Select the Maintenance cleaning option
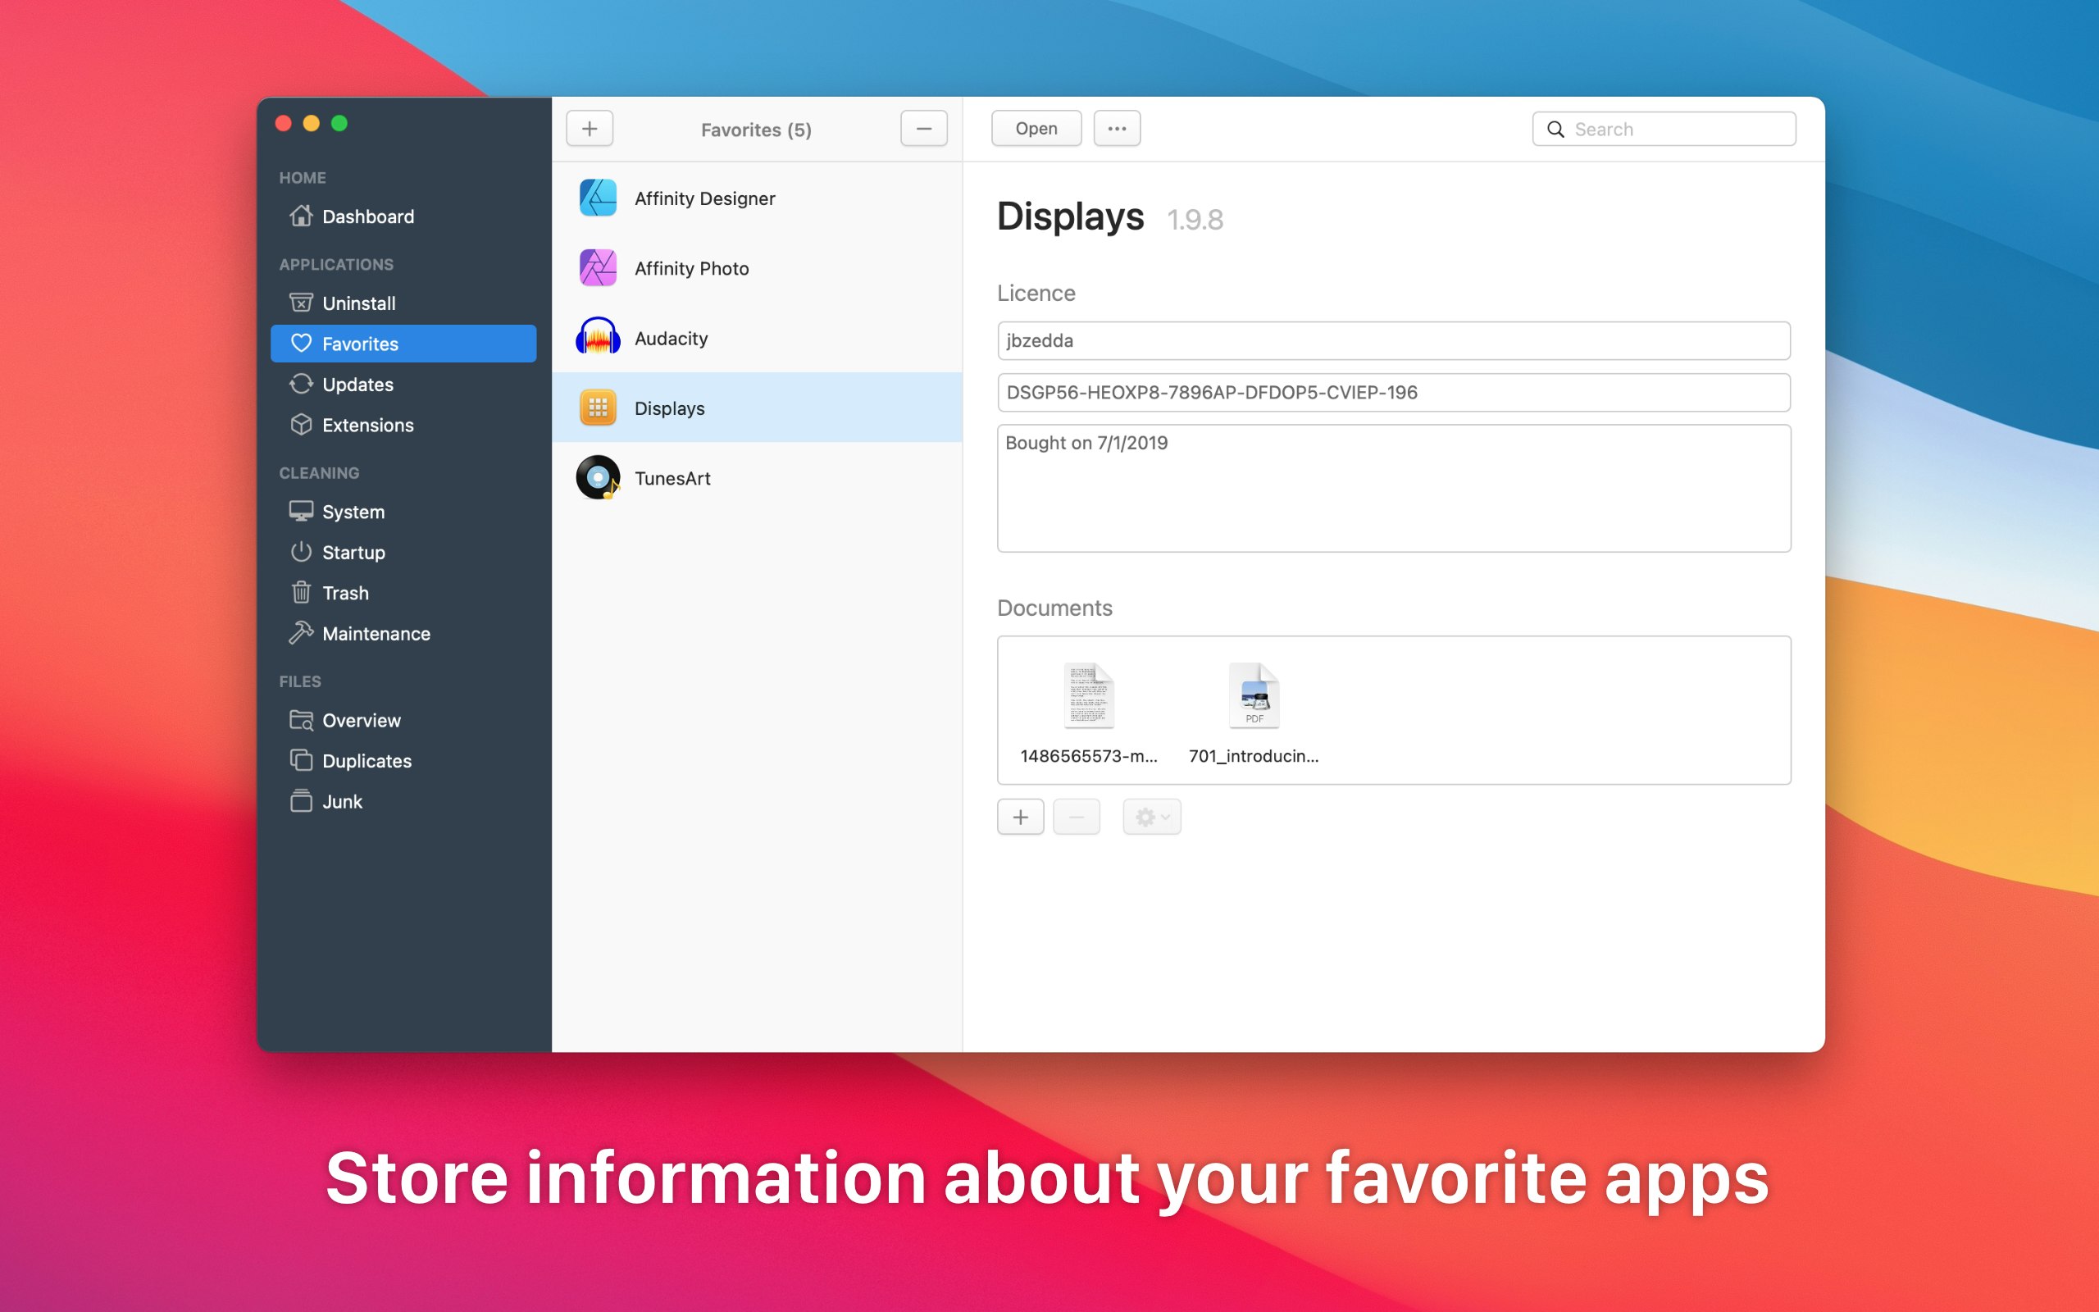2099x1312 pixels. click(375, 632)
